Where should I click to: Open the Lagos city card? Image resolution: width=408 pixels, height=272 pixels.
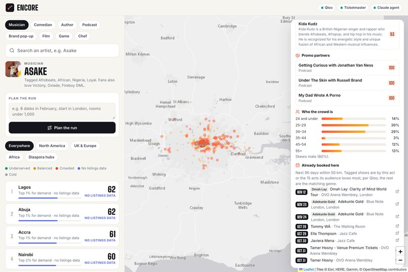(62, 191)
